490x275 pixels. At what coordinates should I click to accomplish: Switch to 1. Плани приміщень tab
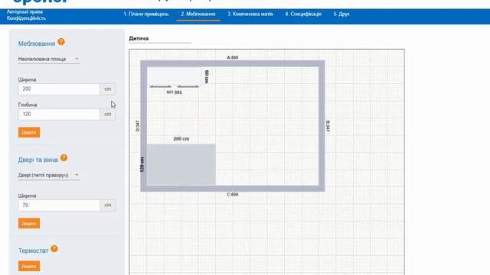[146, 14]
